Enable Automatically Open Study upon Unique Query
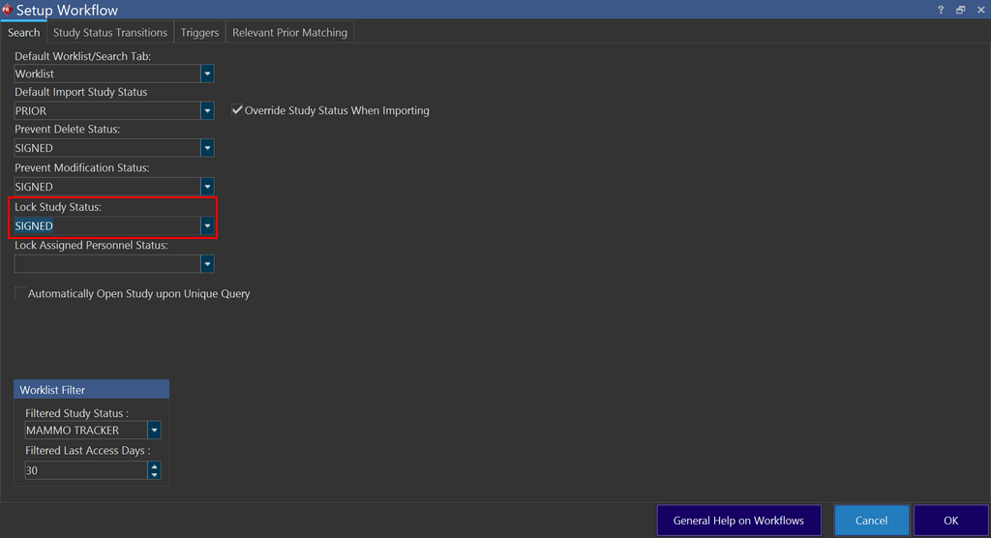991x538 pixels. click(20, 293)
